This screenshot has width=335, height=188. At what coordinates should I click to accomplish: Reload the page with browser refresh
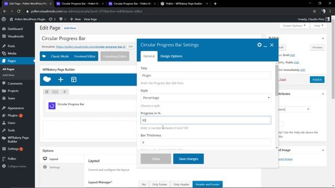19,11
